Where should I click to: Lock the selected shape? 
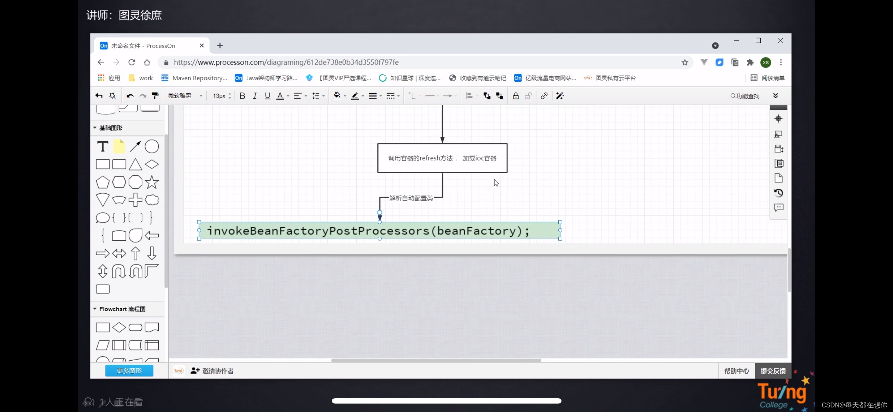[516, 96]
